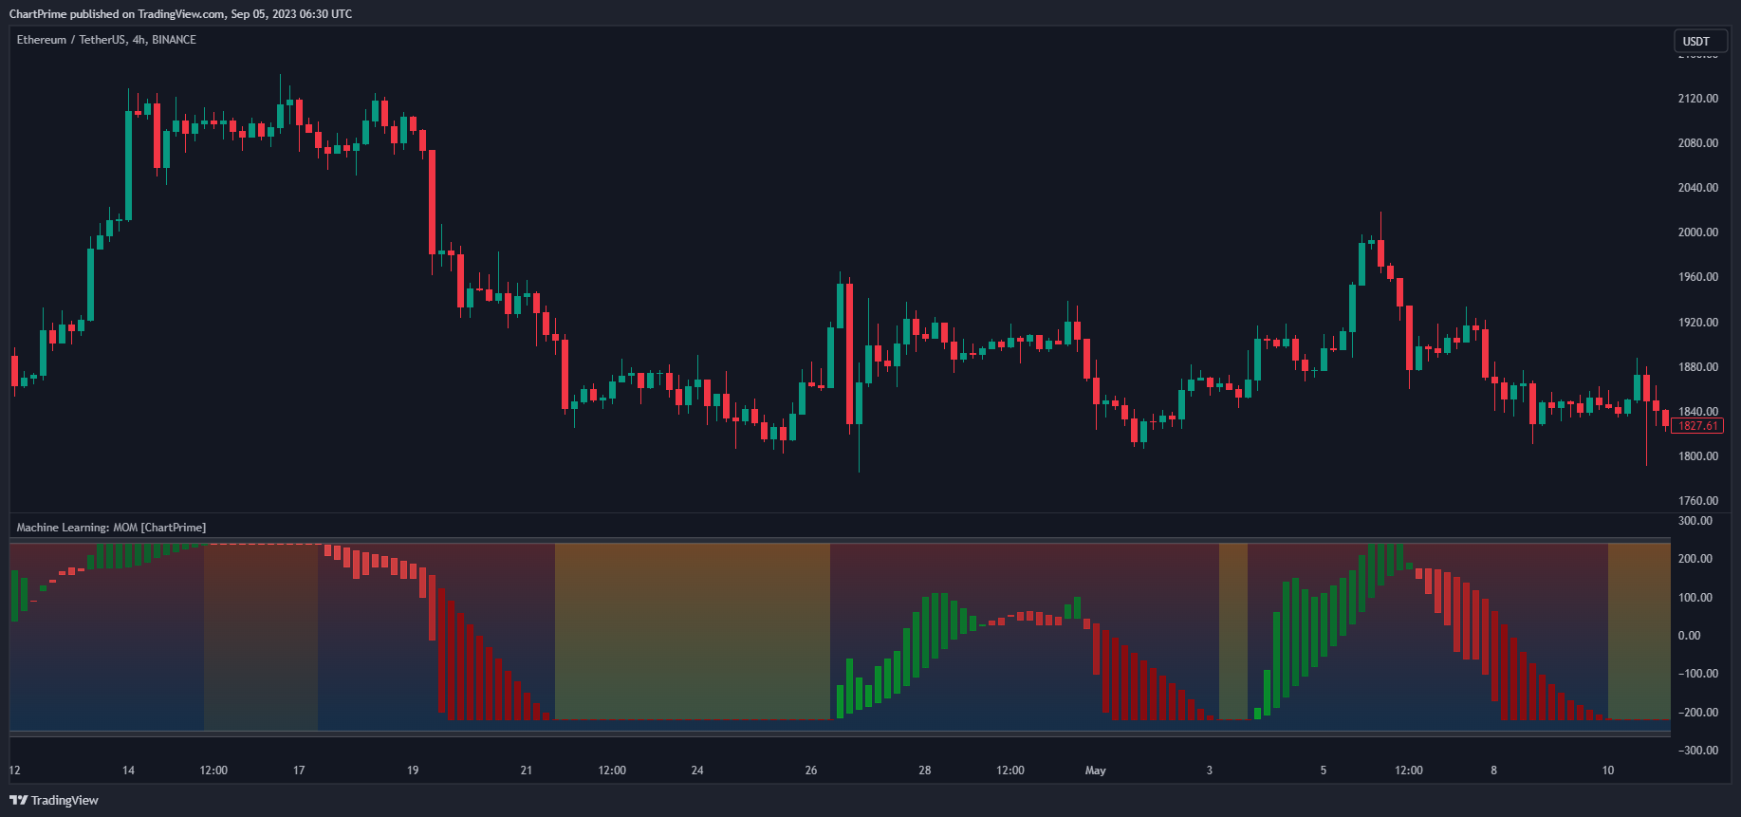
Task: Click the USDT currency button
Action: 1700,41
